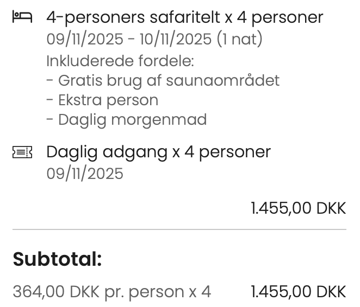Select the 4-personers safaritelt title
Image resolution: width=360 pixels, height=307 pixels.
[185, 17]
